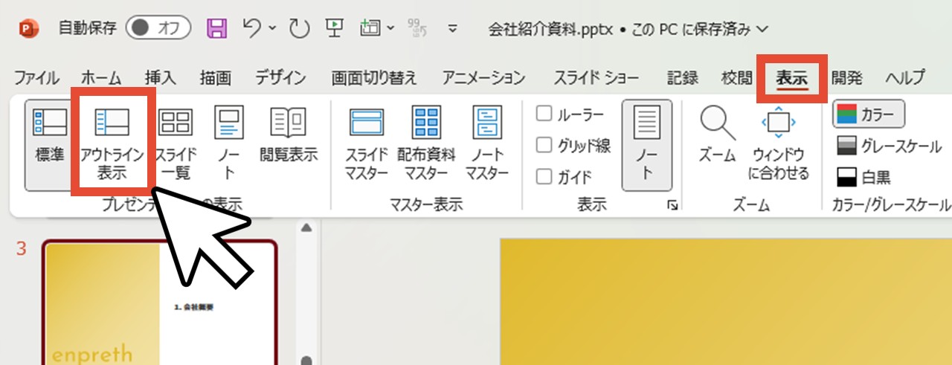Image resolution: width=952 pixels, height=365 pixels.
Task: Open the ノート page view
Action: pos(228,146)
